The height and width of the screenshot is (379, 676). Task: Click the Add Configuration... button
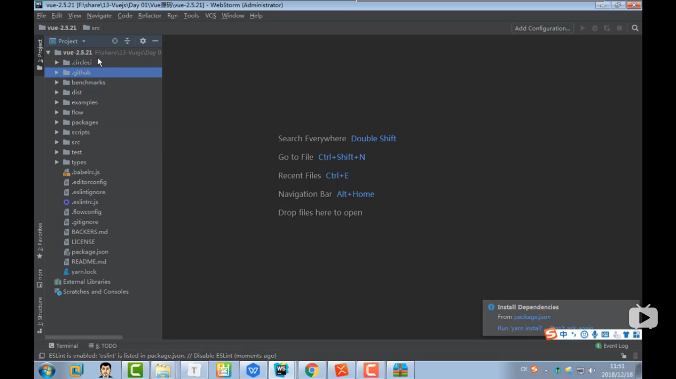542,28
